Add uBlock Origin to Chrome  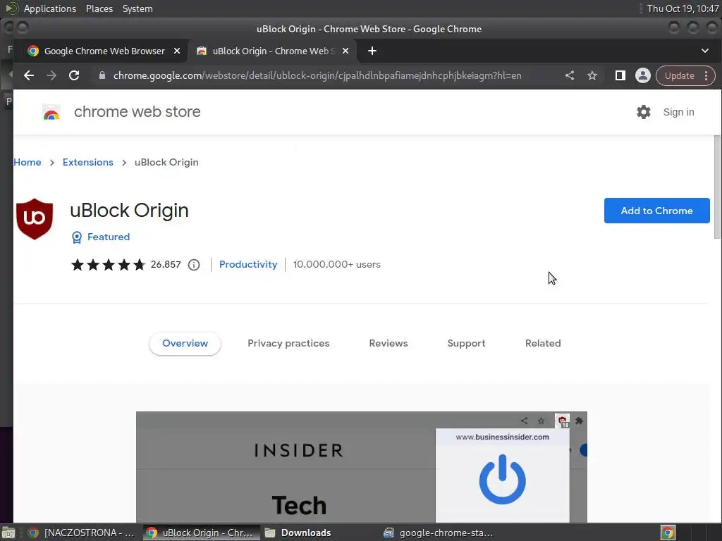click(656, 211)
